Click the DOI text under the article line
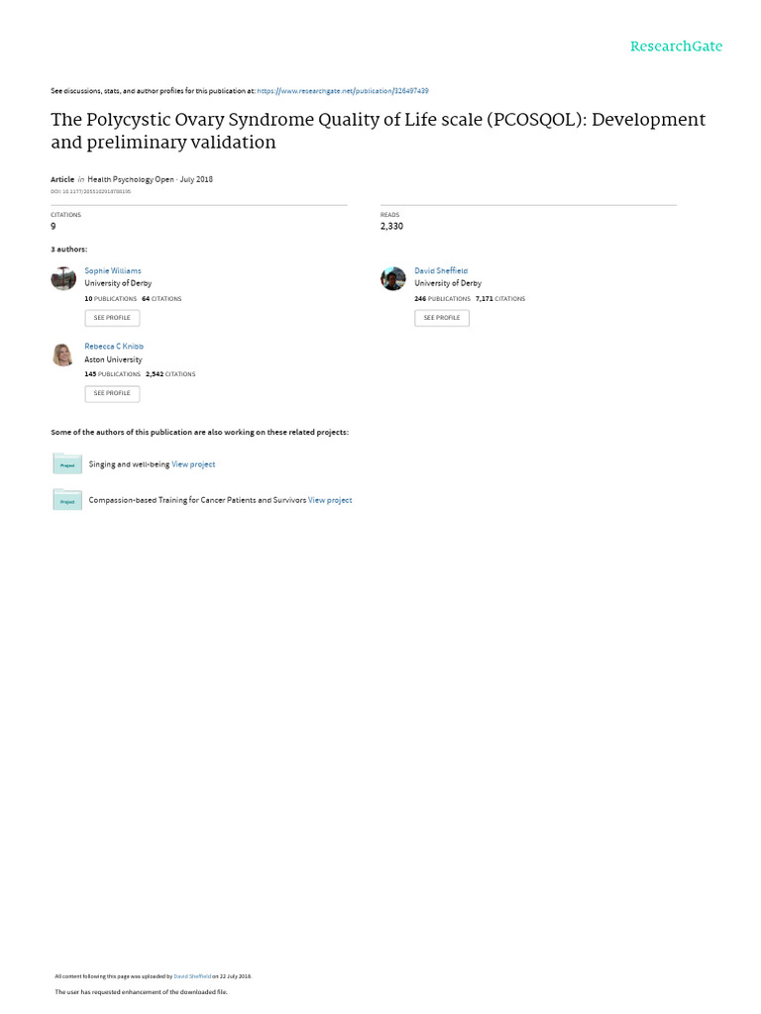761x1014 pixels. (x=90, y=191)
